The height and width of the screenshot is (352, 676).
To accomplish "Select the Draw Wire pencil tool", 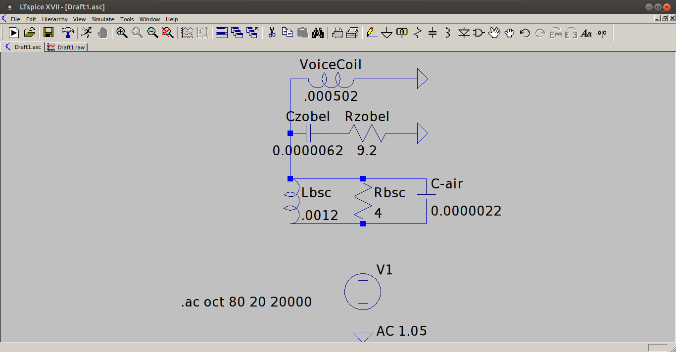I will (371, 33).
